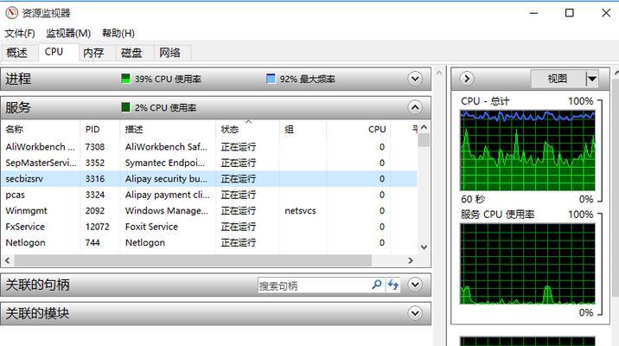The width and height of the screenshot is (619, 346).
Task: Maximize the 资源监视器 window
Action: [x=569, y=13]
